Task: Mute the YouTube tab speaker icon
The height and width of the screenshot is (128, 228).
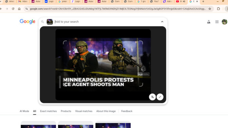Action: click(x=184, y=1)
